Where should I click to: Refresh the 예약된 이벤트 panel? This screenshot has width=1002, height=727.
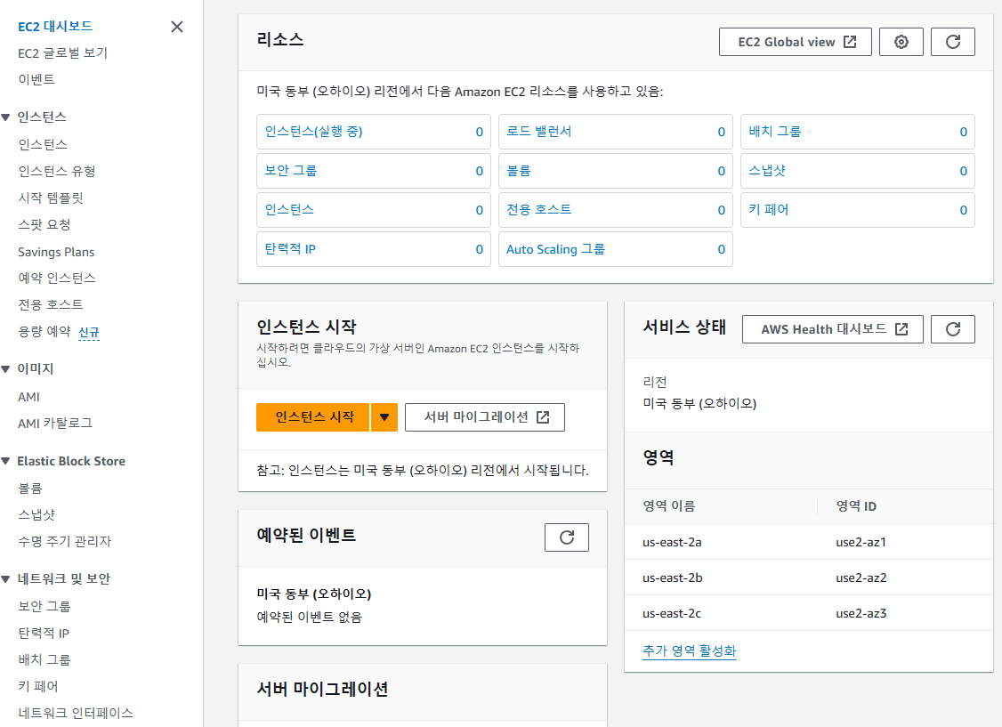pos(566,537)
